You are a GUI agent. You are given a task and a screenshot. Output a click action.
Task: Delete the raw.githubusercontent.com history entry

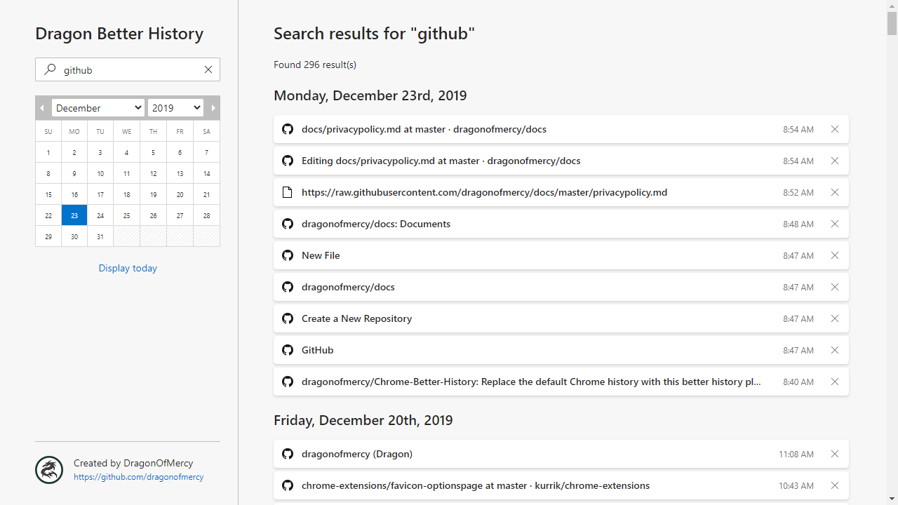(835, 192)
